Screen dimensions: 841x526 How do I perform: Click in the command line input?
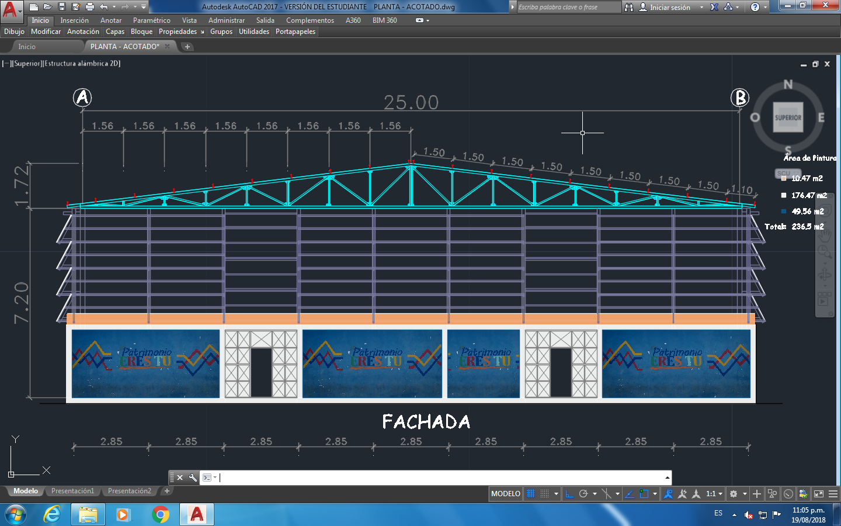point(442,477)
